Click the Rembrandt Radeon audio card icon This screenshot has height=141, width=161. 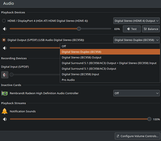pos(5,93)
